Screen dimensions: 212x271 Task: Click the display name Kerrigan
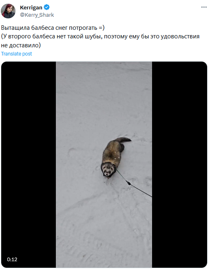tap(31, 7)
